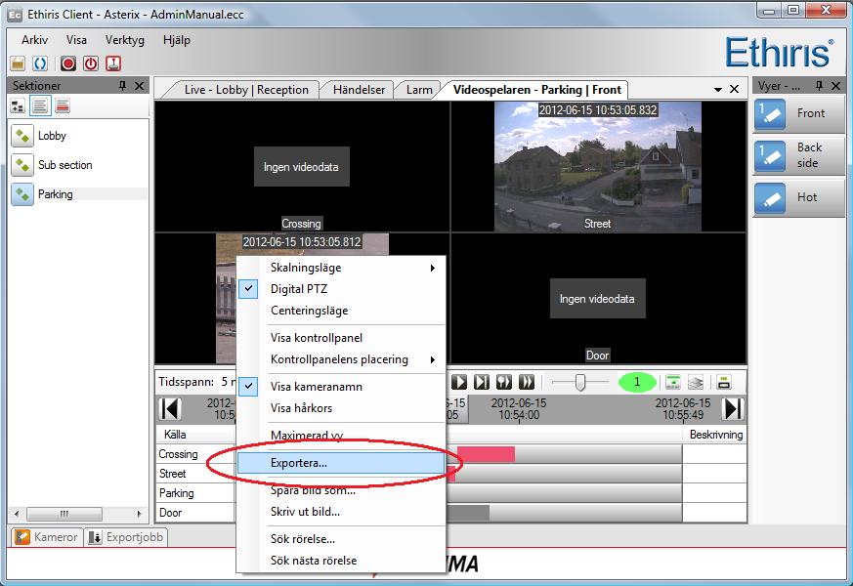Select the Street source row
Image resolution: width=853 pixels, height=586 pixels.
click(172, 474)
